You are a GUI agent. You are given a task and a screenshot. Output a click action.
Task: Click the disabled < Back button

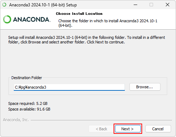101,129
